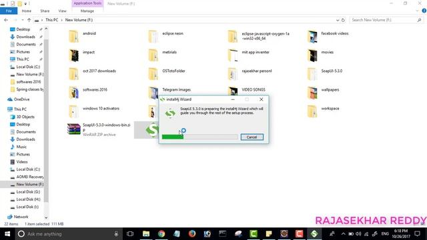This screenshot has height=240, width=427.
Task: Navigate back with the back arrow
Action: [x=6, y=20]
